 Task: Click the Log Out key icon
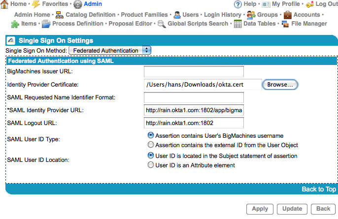tap(309, 4)
